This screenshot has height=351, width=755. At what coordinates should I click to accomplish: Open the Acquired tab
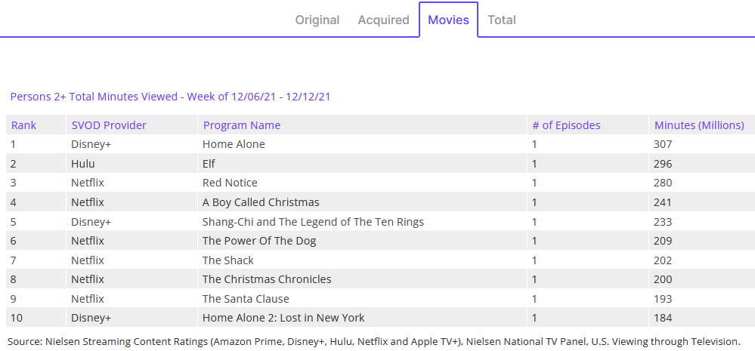[383, 20]
